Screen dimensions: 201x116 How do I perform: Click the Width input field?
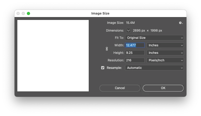coord(135,45)
